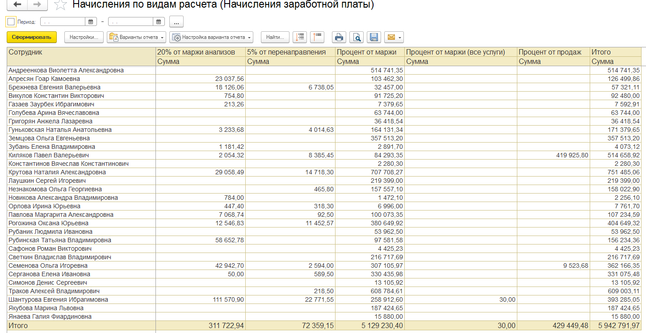Select row Апресян Гоар Камоевна

324,79
